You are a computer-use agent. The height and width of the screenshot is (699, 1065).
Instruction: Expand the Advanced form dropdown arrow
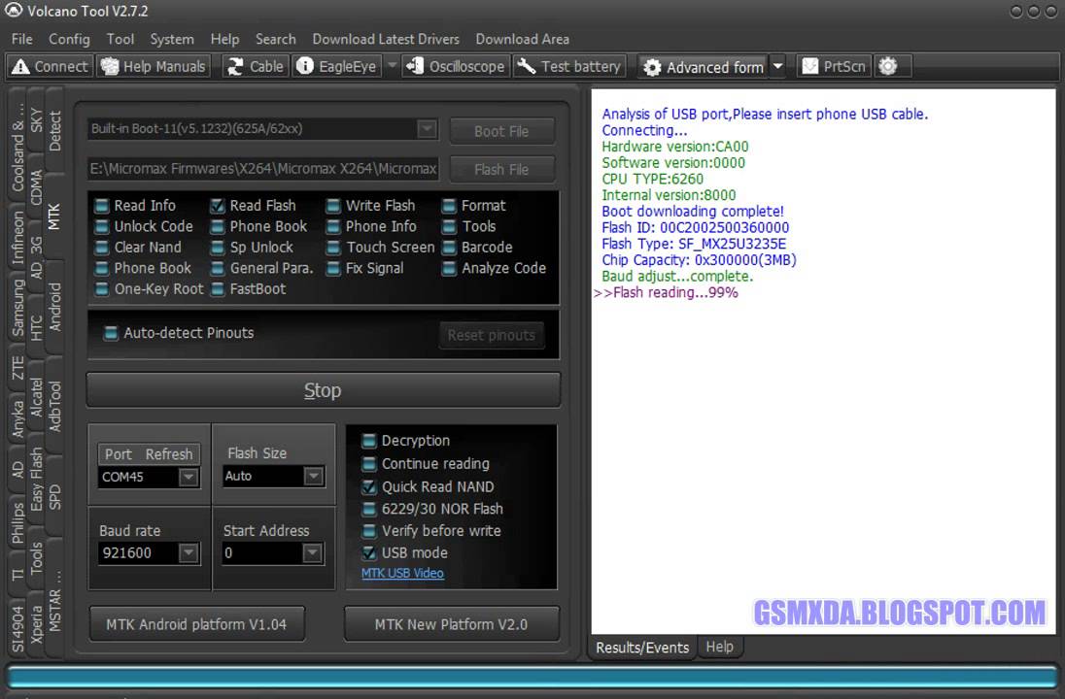[x=778, y=67]
